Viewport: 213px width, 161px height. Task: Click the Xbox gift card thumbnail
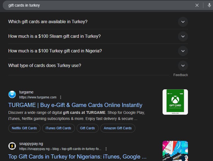point(175,102)
